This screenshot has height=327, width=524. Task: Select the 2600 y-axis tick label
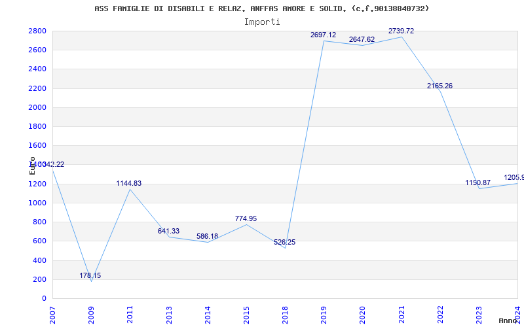pyautogui.click(x=37, y=50)
